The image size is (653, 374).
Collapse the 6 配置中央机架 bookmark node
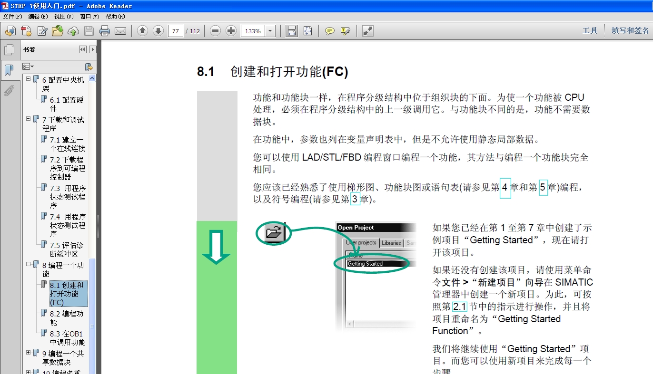(x=29, y=78)
